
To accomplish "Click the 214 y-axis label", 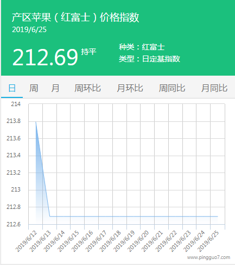I will coord(16,104).
